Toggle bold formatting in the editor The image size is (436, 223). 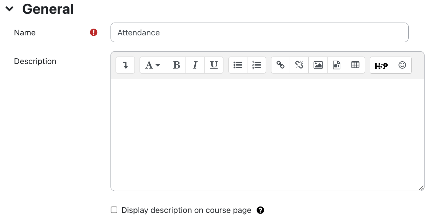[x=176, y=65]
